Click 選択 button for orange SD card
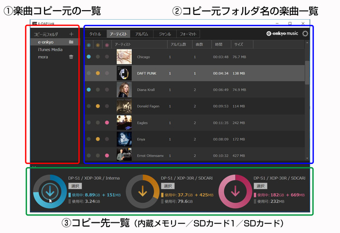 pos(168,186)
